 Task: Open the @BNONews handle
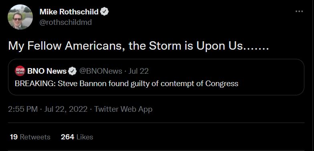[101, 71]
